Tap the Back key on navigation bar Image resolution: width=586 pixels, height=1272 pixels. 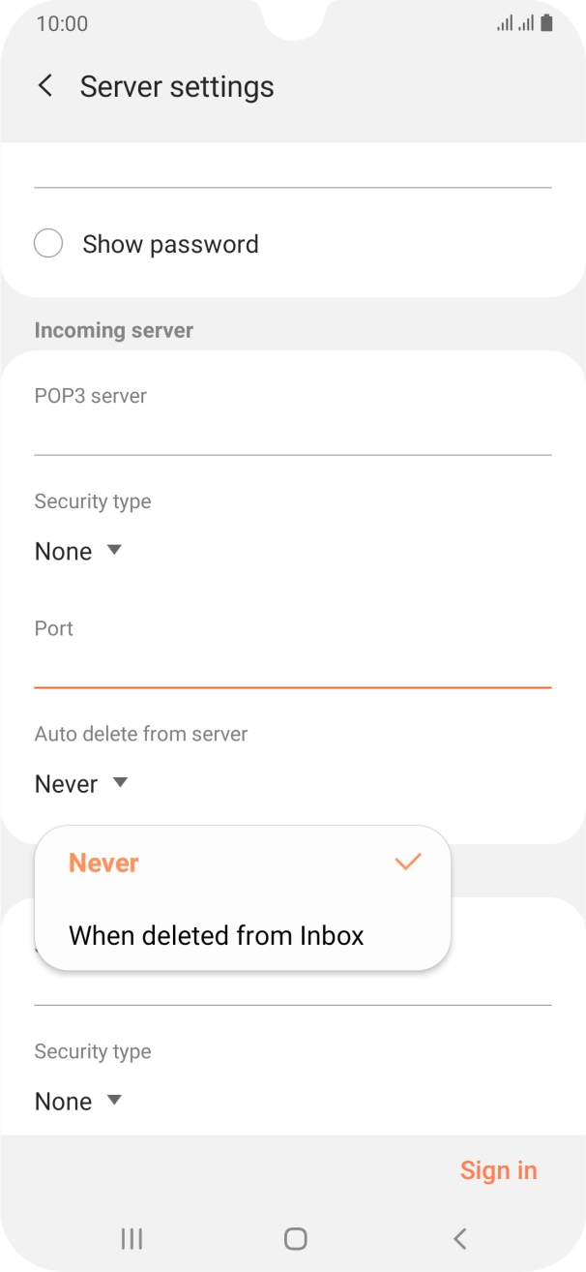458,1237
